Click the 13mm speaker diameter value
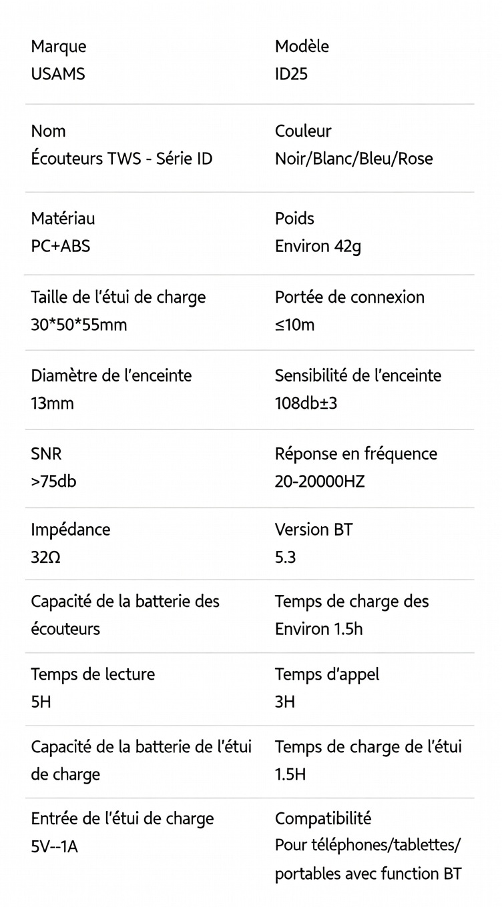 [52, 403]
